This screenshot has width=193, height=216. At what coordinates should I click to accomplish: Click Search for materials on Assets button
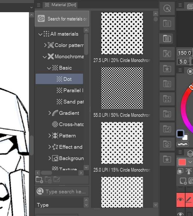(62, 19)
